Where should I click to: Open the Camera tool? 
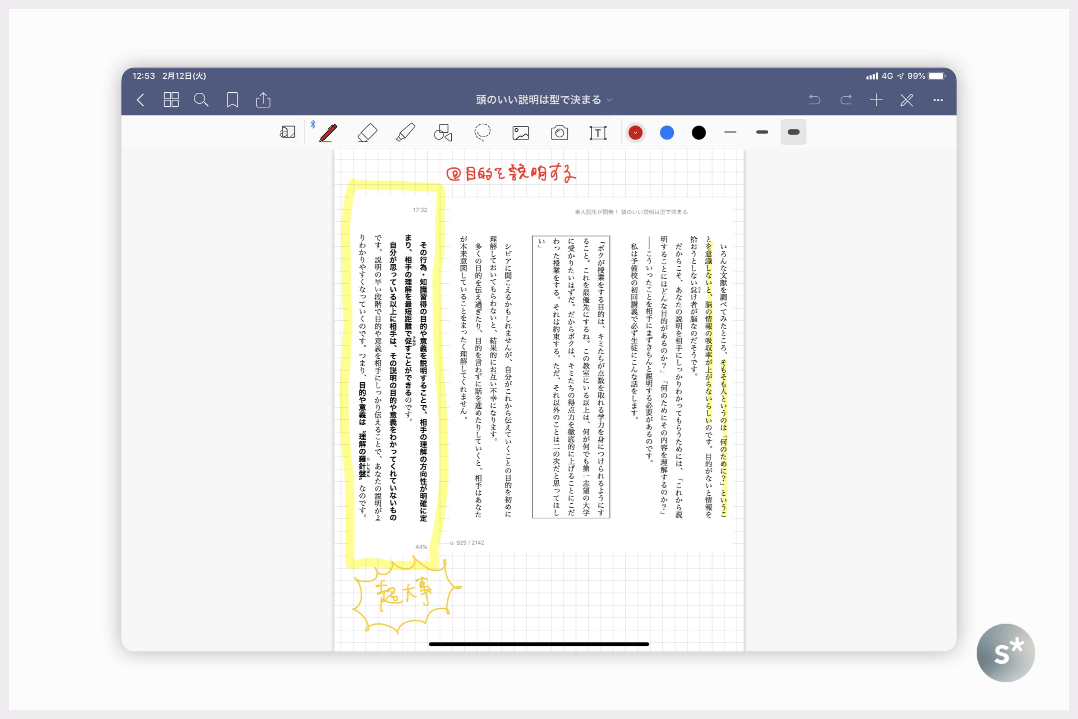559,133
